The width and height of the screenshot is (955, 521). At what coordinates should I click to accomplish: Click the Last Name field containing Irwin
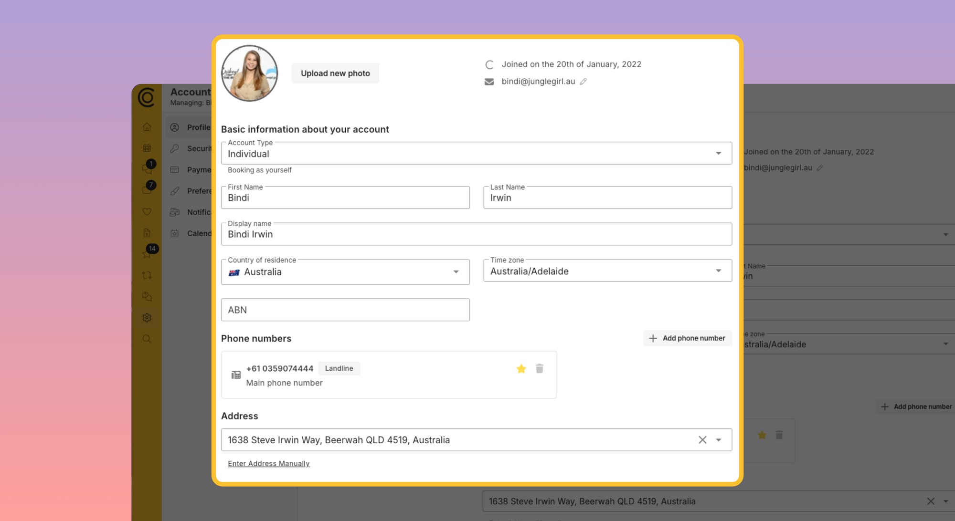point(607,198)
